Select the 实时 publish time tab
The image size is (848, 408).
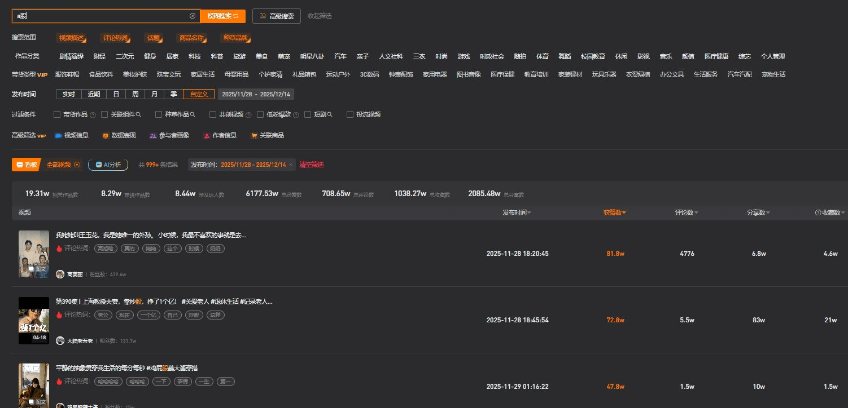tap(68, 94)
